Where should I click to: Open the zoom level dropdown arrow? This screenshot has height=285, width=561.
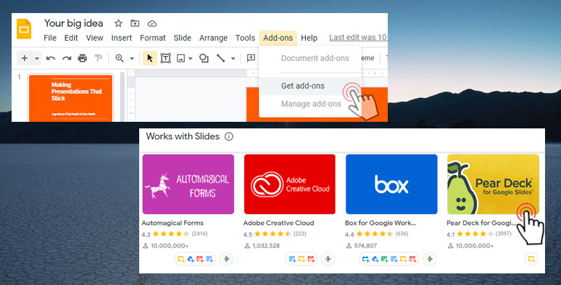coord(132,58)
